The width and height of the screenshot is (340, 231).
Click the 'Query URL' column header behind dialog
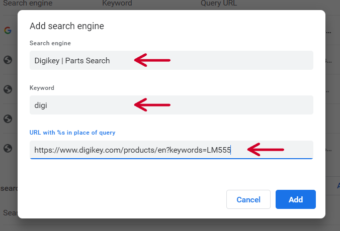219,3
